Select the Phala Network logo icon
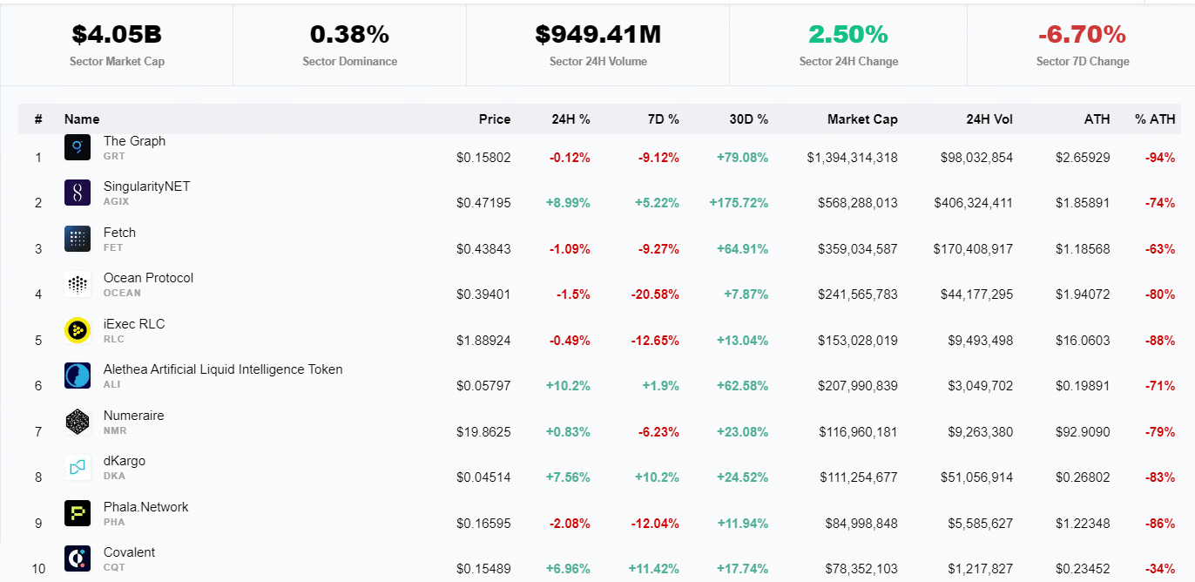Screen dimensions: 1195x582 [x=77, y=513]
